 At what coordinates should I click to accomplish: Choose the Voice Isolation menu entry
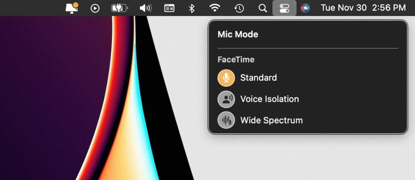(x=269, y=99)
